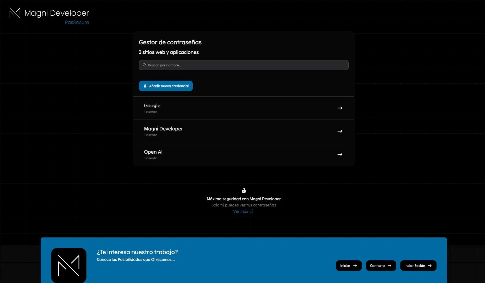Viewport: 485px width, 283px height.
Task: Click Máxima seguridad con Magni Developer text
Action: click(244, 199)
